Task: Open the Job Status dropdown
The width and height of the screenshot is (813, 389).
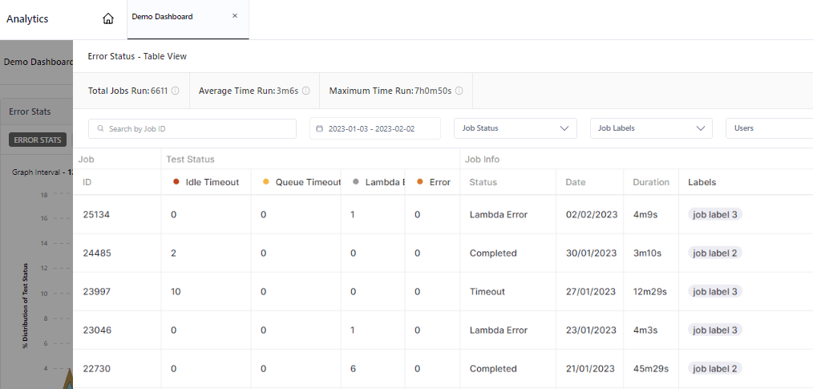Action: (516, 128)
